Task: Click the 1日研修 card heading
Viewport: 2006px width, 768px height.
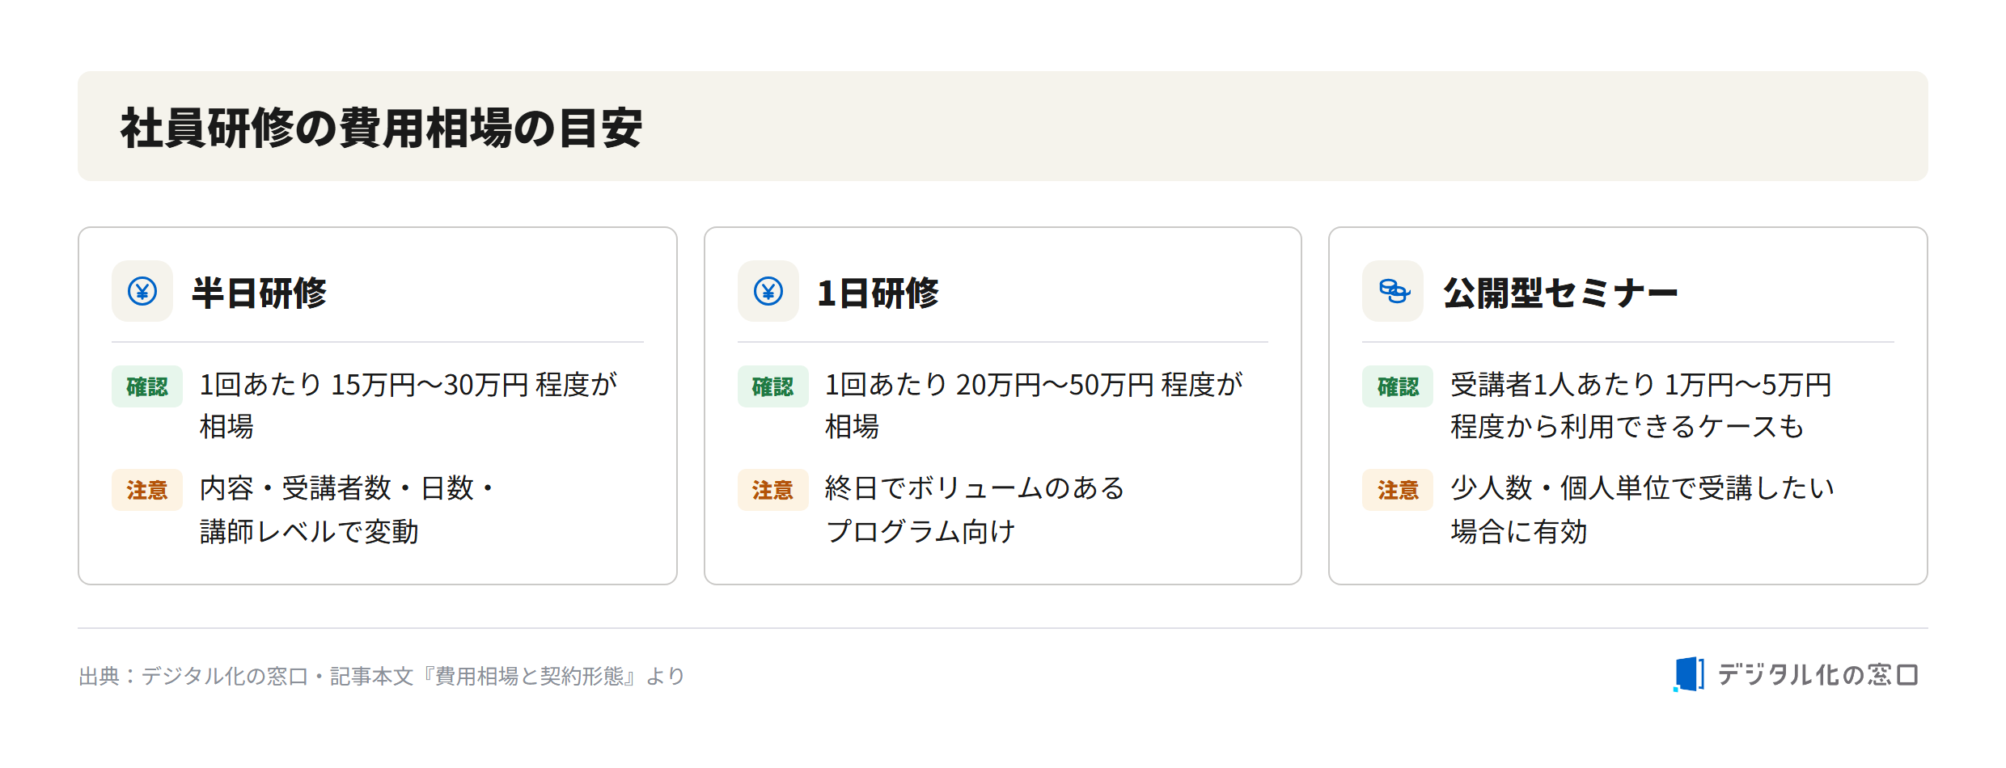Action: pos(878,293)
